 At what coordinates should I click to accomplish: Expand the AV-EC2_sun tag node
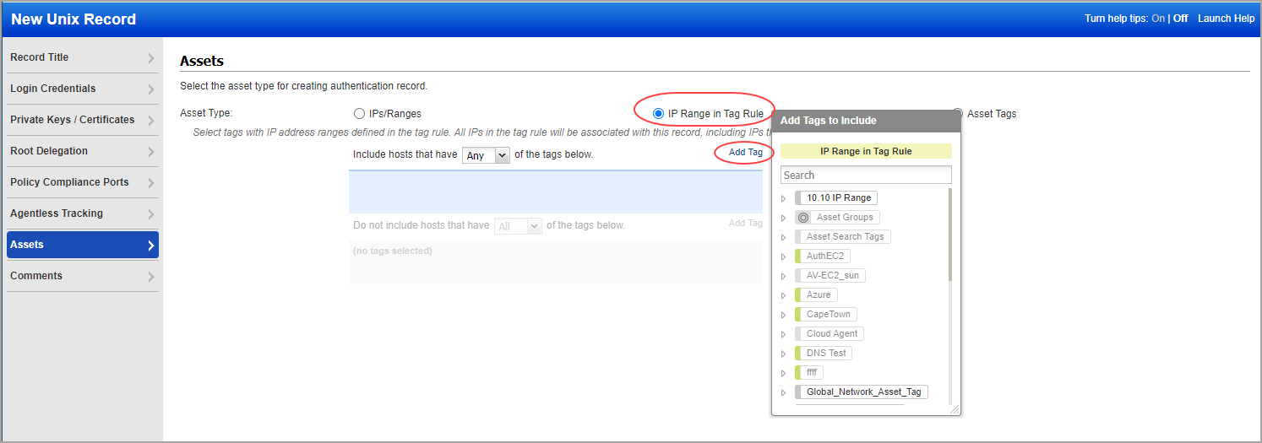[x=784, y=276]
